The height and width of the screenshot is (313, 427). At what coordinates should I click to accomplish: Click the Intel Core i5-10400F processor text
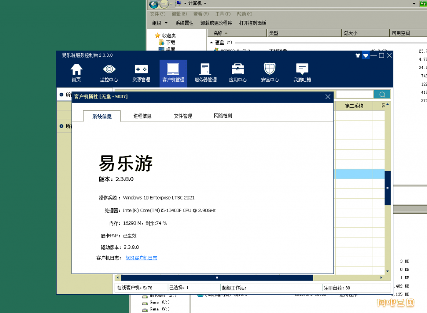[169, 210]
